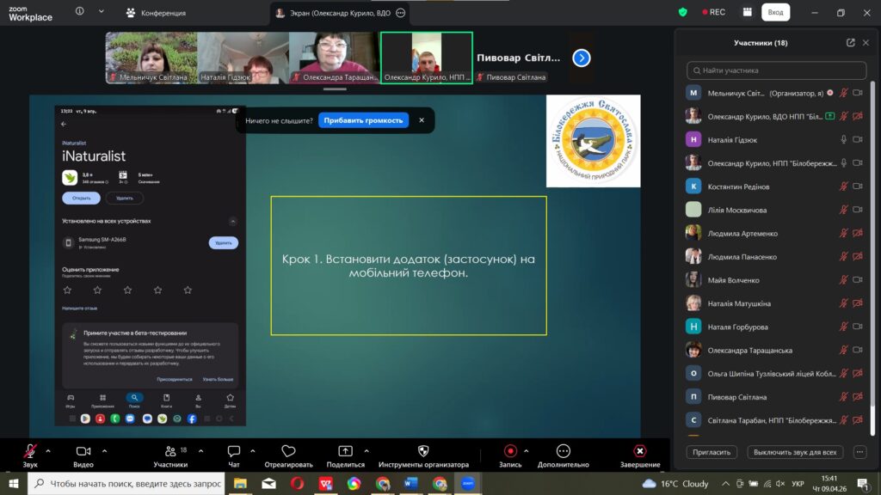This screenshot has height=495, width=881.
Task: Expand video options arrow next to Видео
Action: coord(105,450)
